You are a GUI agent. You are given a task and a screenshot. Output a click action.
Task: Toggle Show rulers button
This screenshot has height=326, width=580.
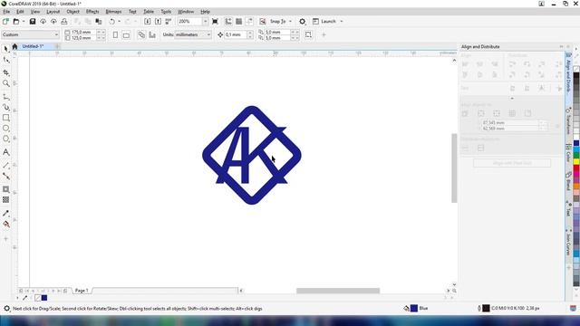[x=228, y=22]
